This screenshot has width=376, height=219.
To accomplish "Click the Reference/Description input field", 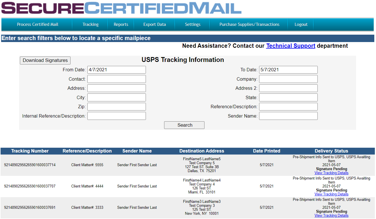I will (x=288, y=107).
